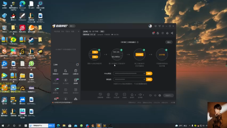The width and height of the screenshot is (227, 128).
Task: Open the mode pill dropdown beside the logo
Action: [x=72, y=26]
